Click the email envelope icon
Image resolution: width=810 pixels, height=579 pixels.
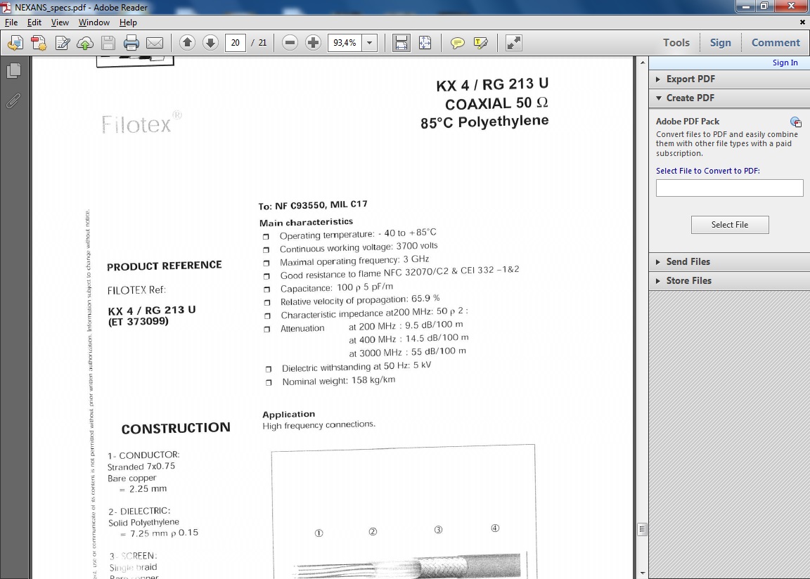(x=155, y=43)
